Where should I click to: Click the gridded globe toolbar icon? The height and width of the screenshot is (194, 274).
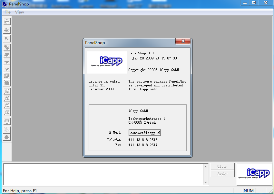7,121
